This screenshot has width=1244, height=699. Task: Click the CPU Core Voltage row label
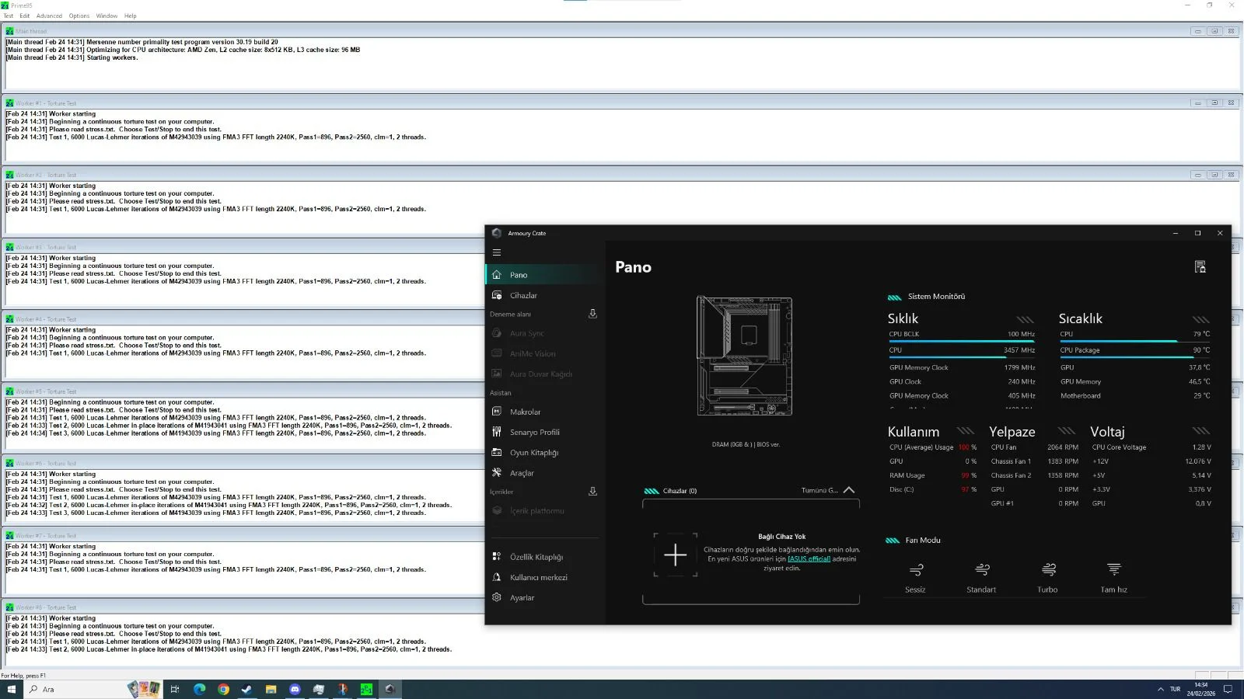(x=1119, y=447)
